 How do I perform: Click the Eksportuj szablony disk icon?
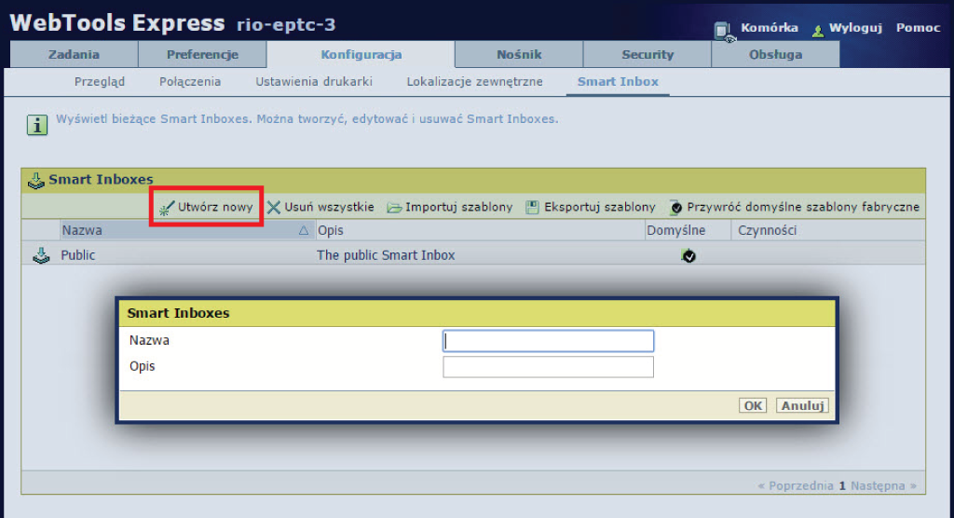point(532,207)
